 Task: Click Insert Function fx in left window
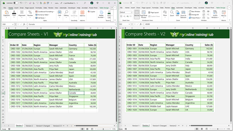click(24, 24)
